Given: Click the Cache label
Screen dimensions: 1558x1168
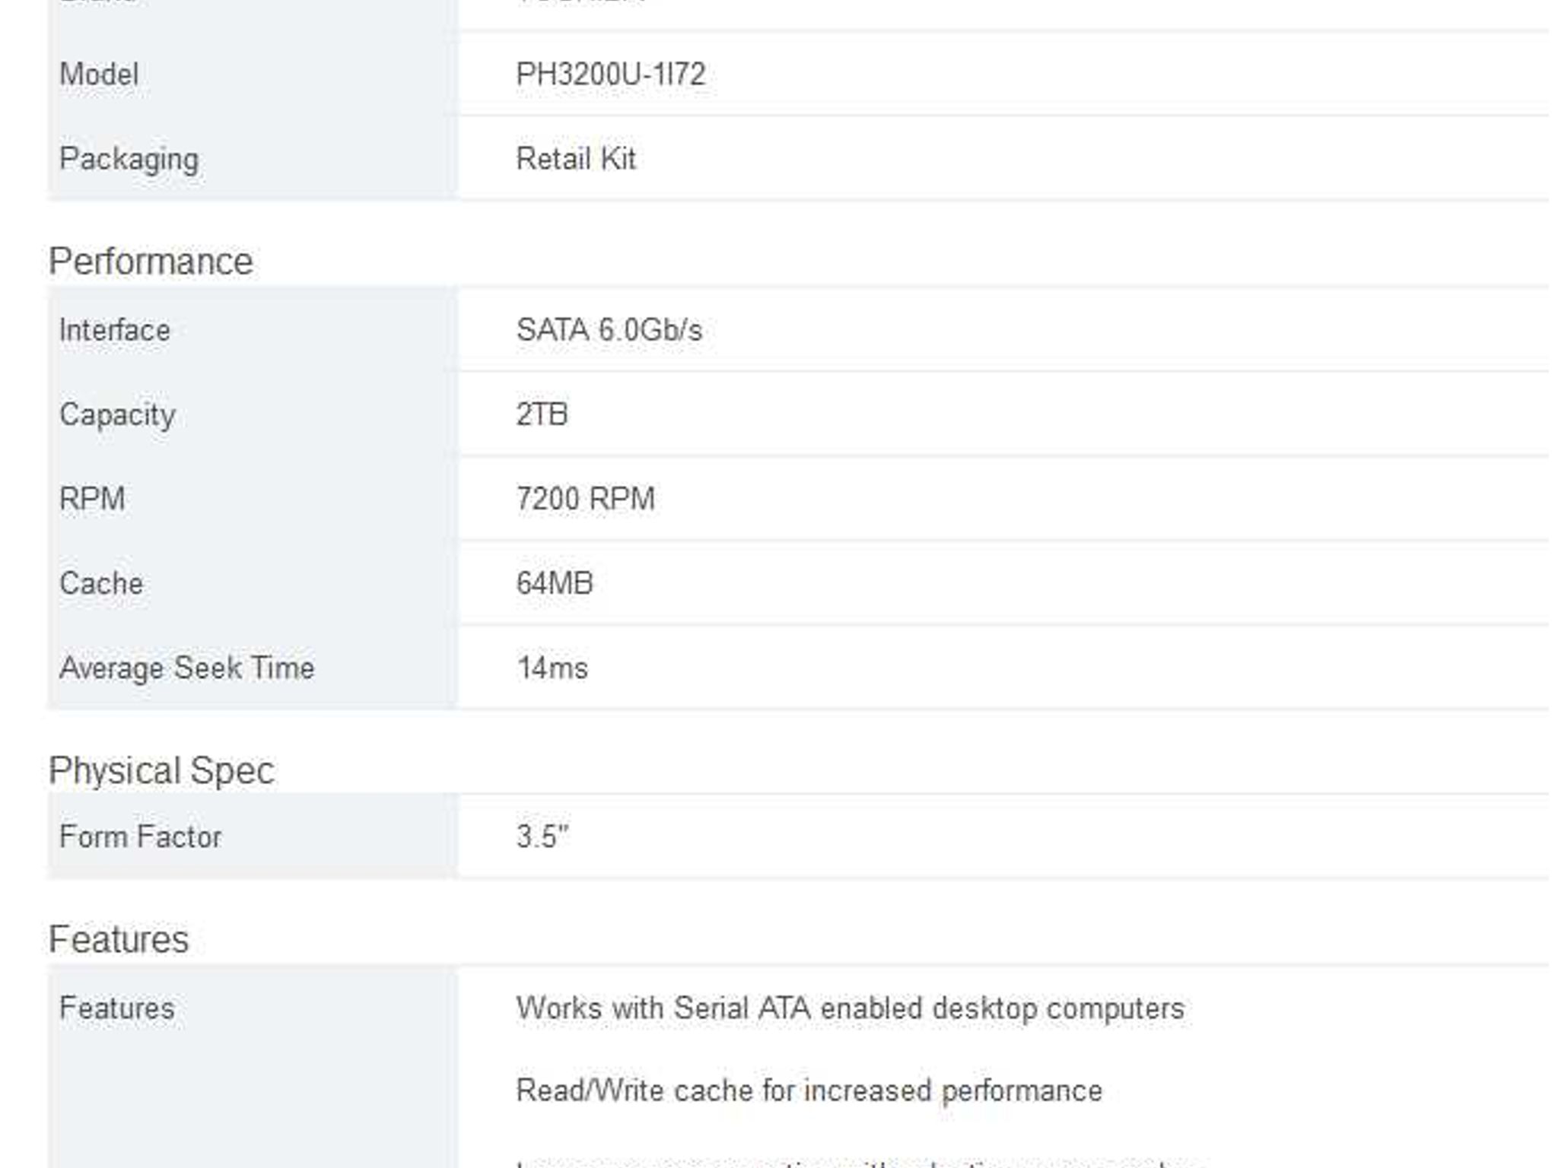Looking at the screenshot, I should (x=101, y=583).
